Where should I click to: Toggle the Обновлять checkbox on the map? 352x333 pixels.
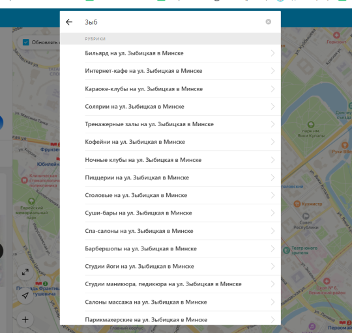click(26, 42)
